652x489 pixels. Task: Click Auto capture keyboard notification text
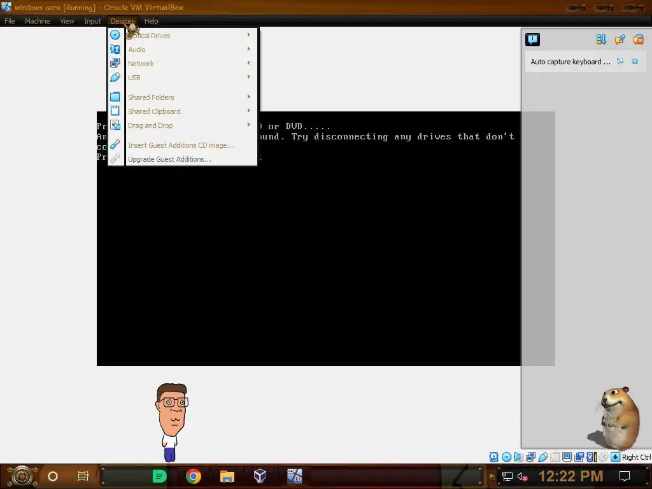tap(570, 62)
